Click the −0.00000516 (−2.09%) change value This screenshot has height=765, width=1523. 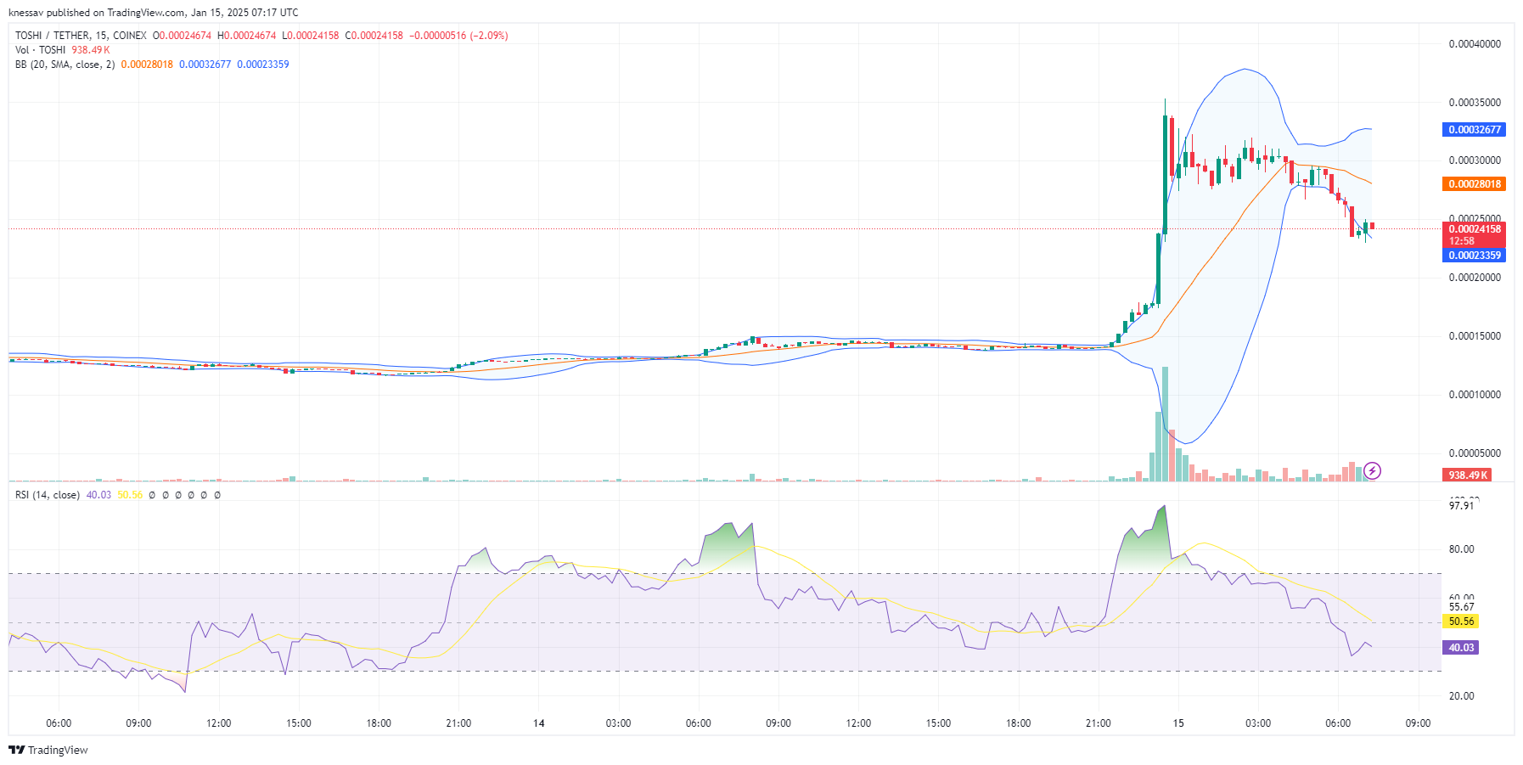(458, 36)
